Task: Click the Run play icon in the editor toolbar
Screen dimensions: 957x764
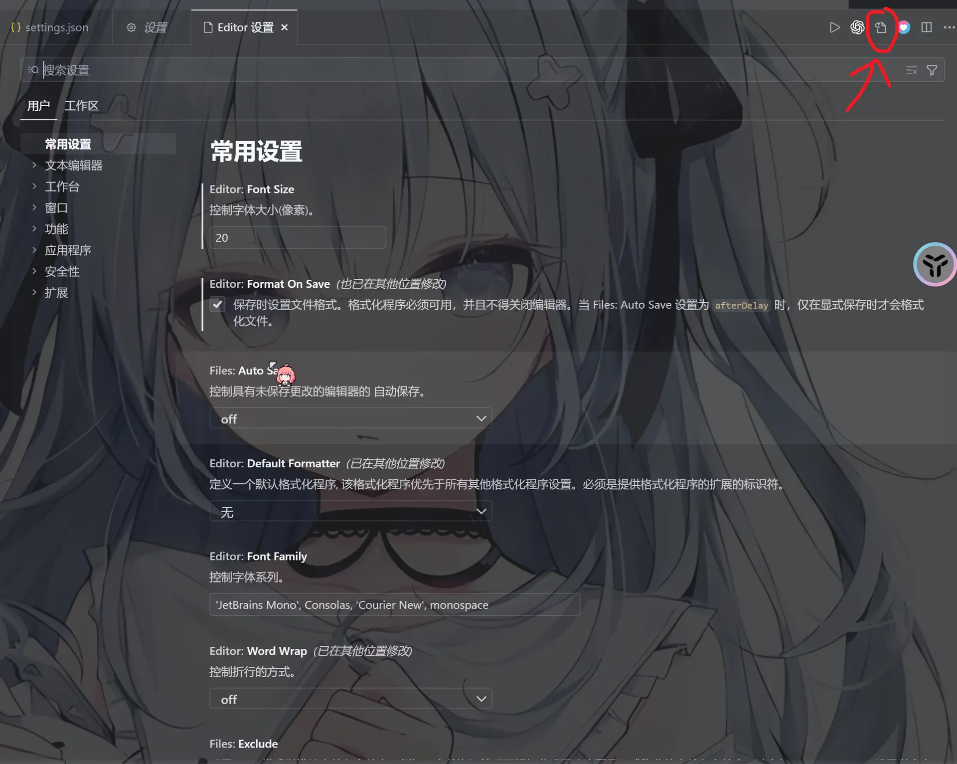Action: point(834,27)
